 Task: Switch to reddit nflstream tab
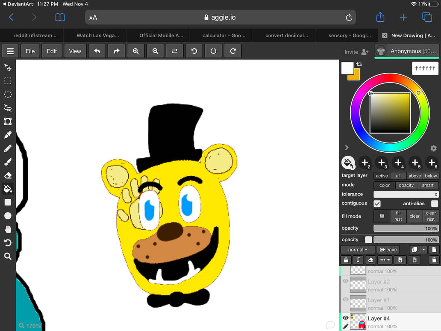click(x=35, y=35)
